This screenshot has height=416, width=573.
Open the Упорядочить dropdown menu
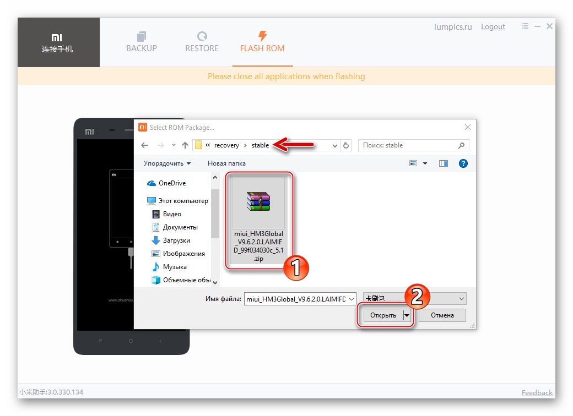[167, 163]
